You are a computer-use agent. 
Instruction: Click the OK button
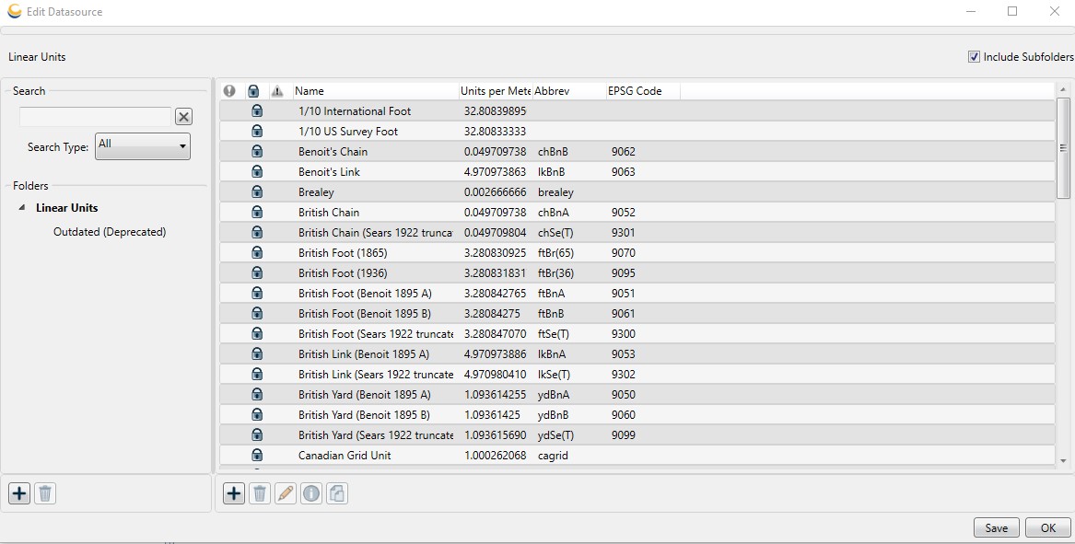[x=1047, y=528]
